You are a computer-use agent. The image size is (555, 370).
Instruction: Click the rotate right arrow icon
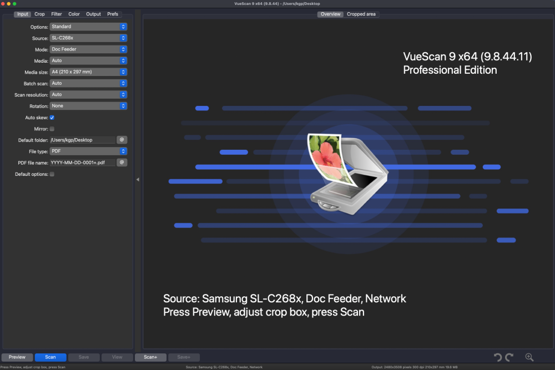(509, 357)
